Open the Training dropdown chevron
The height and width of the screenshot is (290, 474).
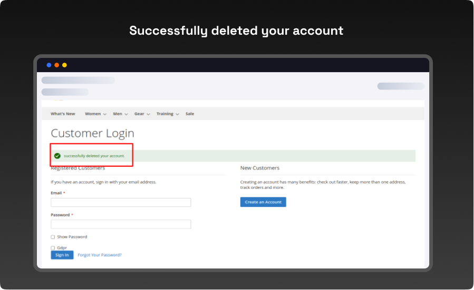click(x=177, y=114)
